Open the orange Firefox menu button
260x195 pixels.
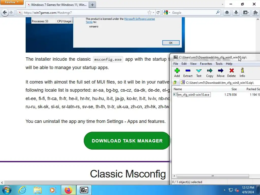[x=12, y=2]
